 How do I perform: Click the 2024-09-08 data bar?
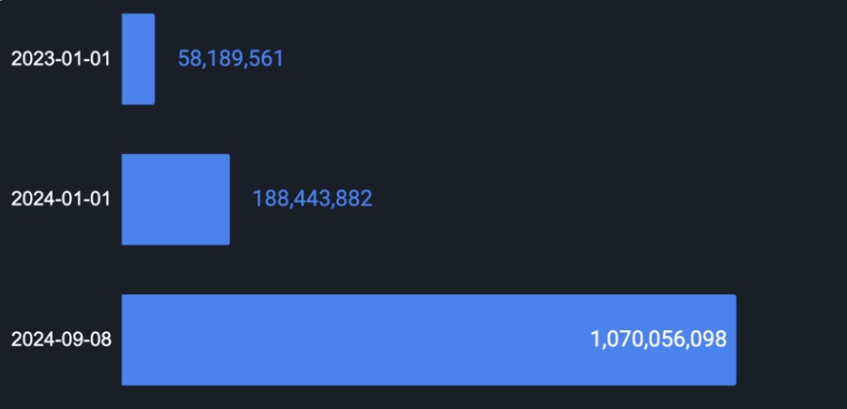point(429,340)
